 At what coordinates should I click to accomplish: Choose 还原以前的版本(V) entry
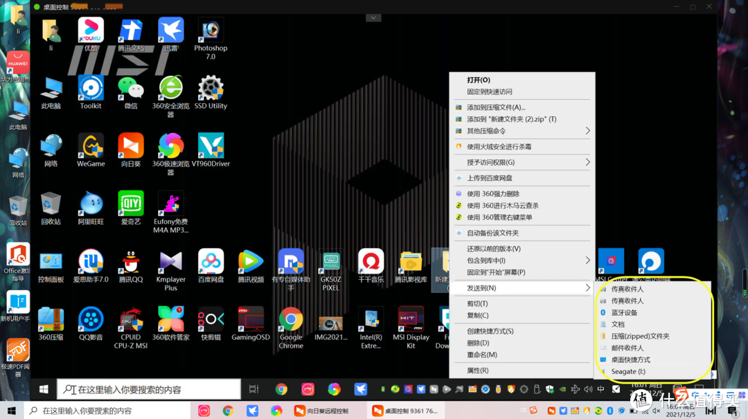pos(522,249)
